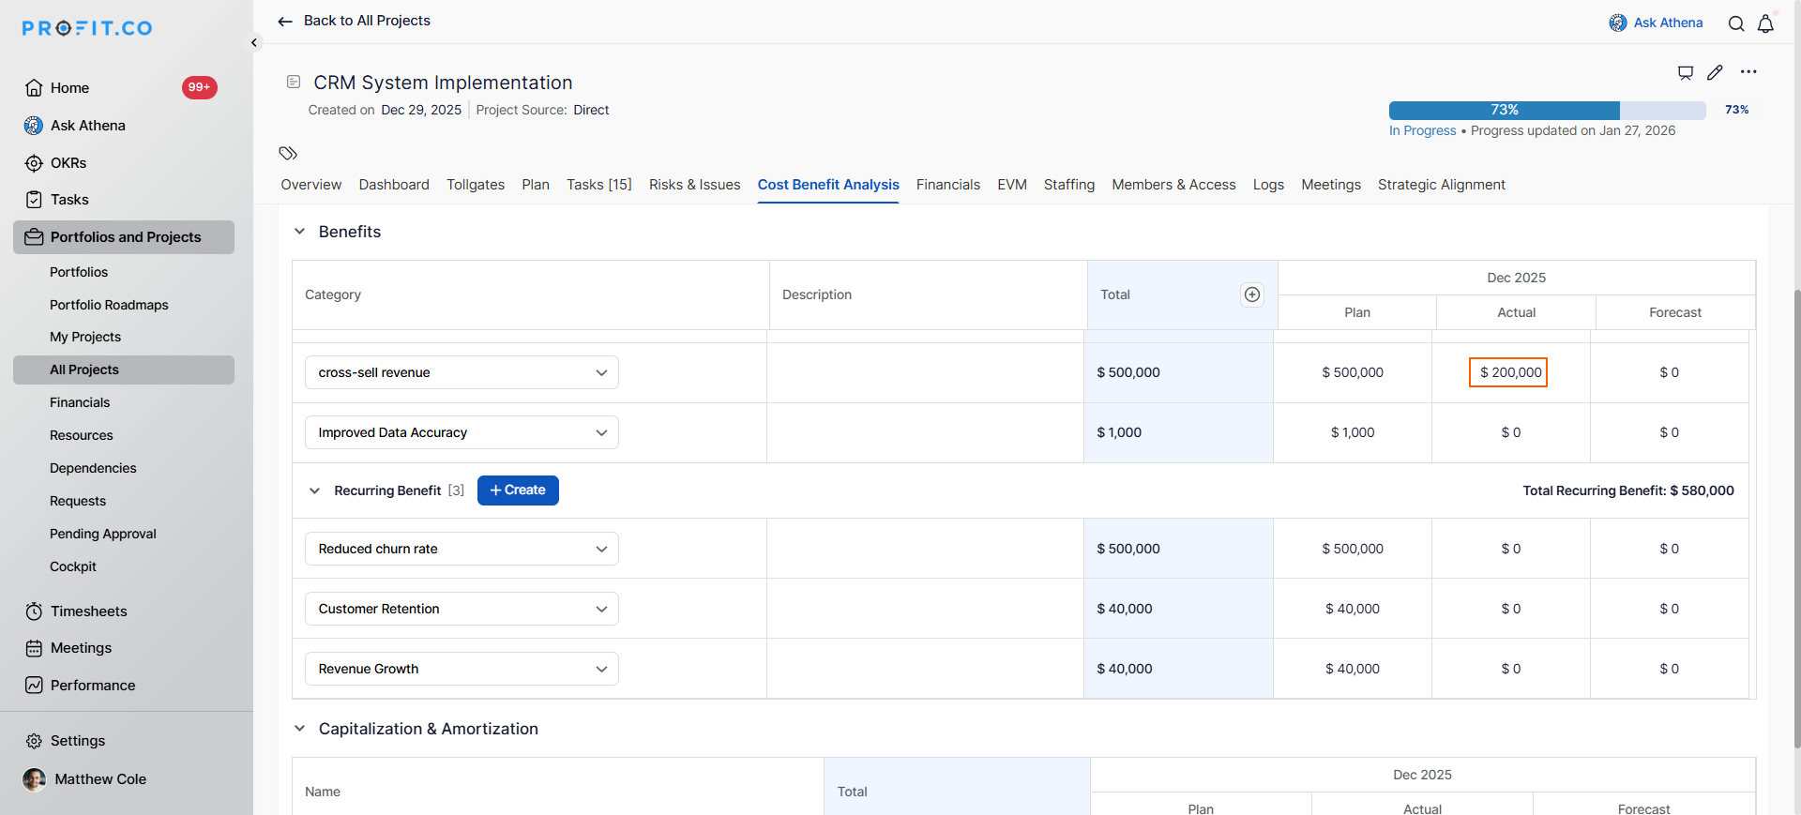Viewport: 1801px width, 815px height.
Task: Open the notifications bell
Action: (x=1765, y=23)
